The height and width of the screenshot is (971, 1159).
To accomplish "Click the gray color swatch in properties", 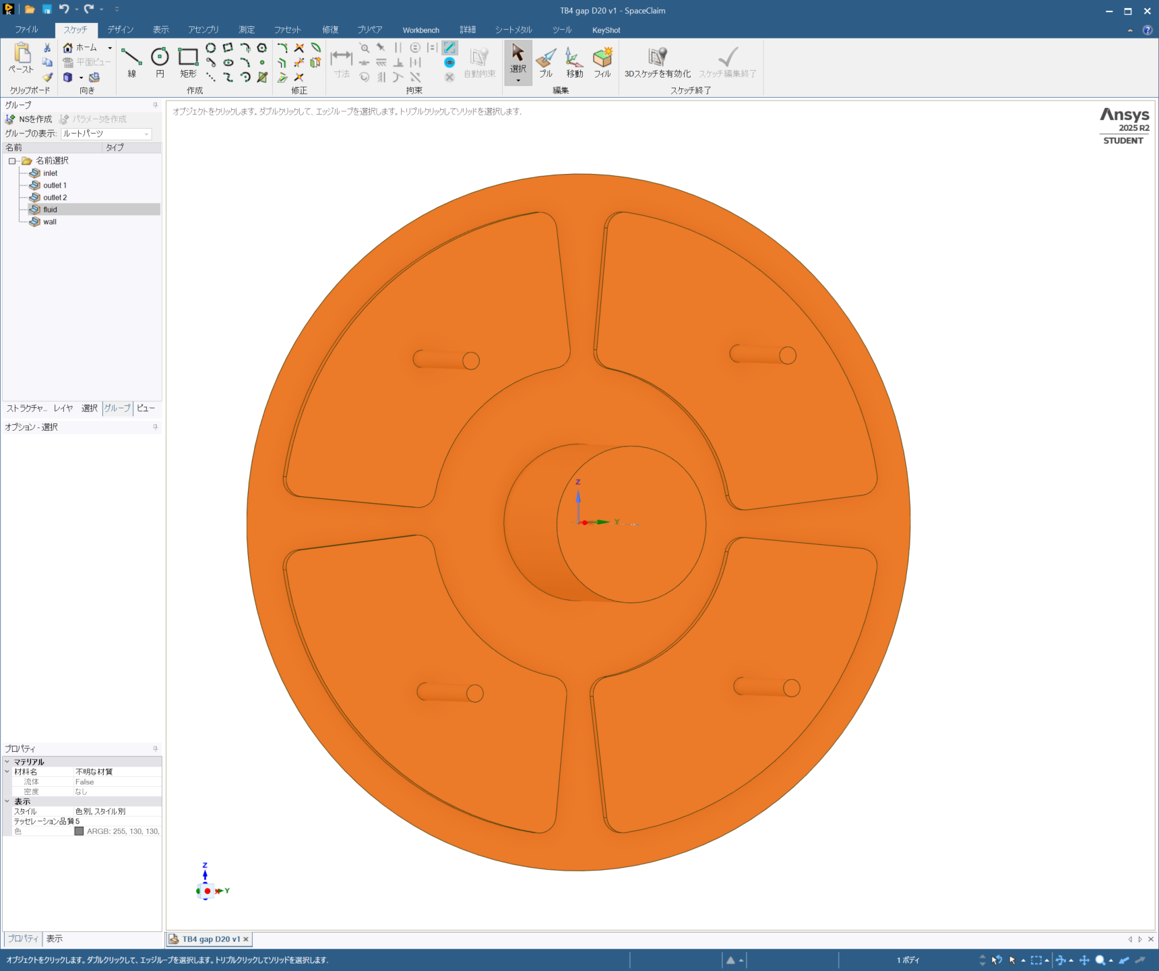I will point(79,831).
